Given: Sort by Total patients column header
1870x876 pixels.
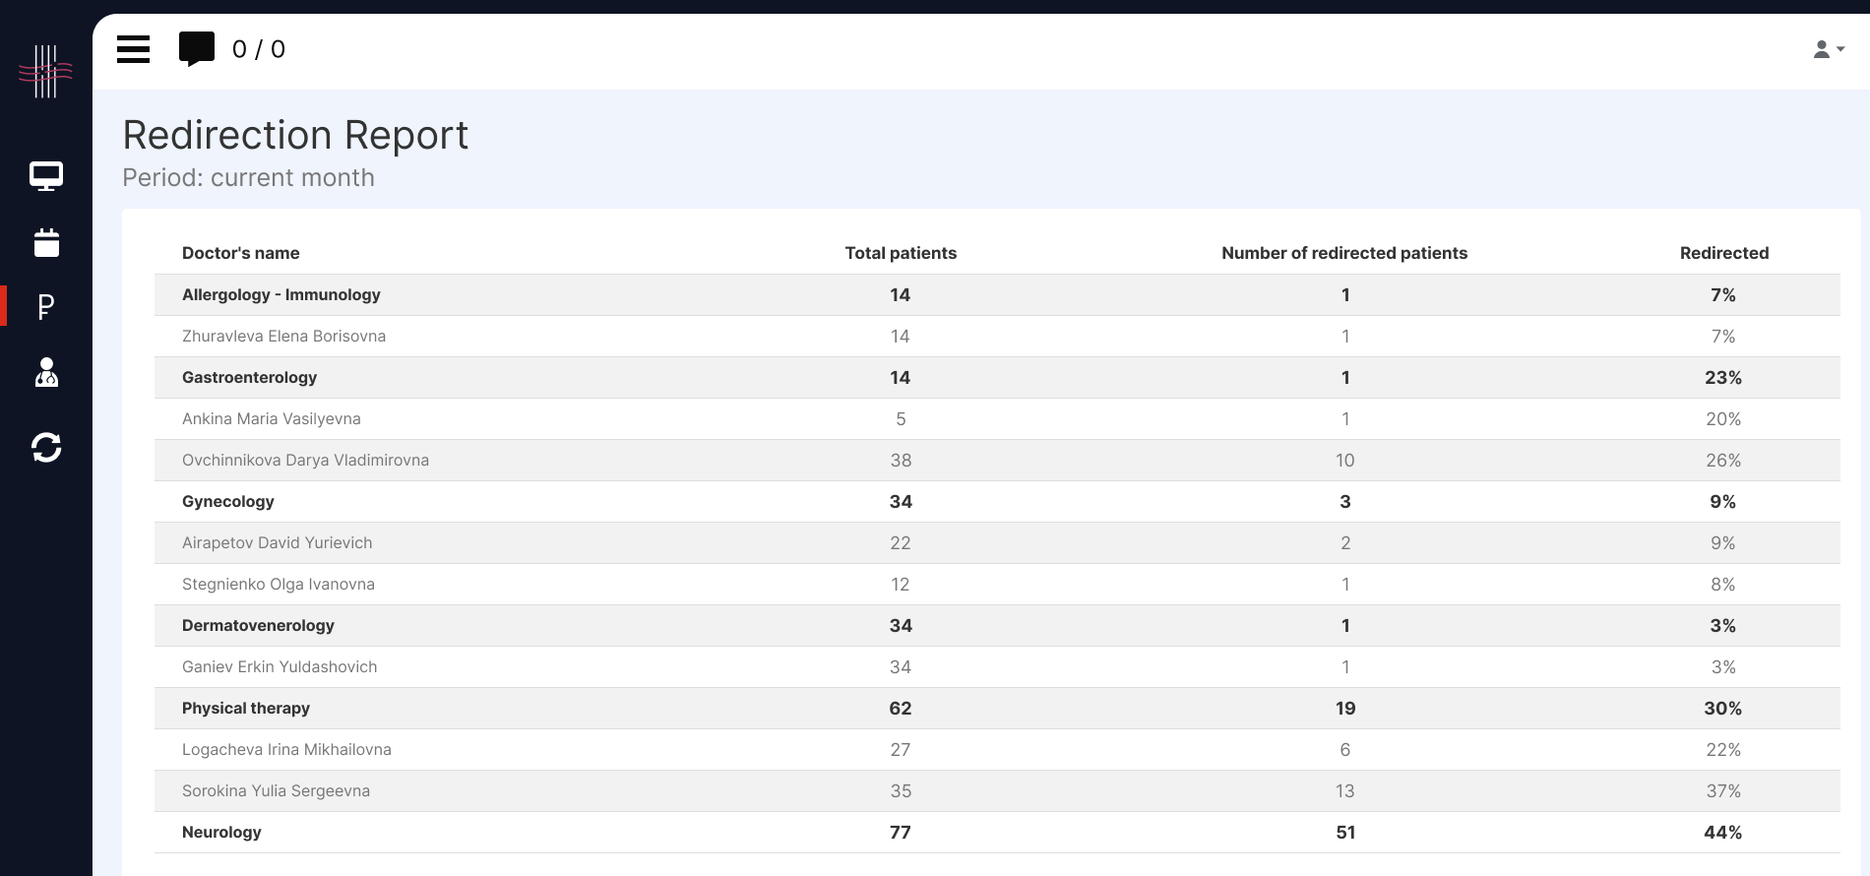Looking at the screenshot, I should (901, 253).
